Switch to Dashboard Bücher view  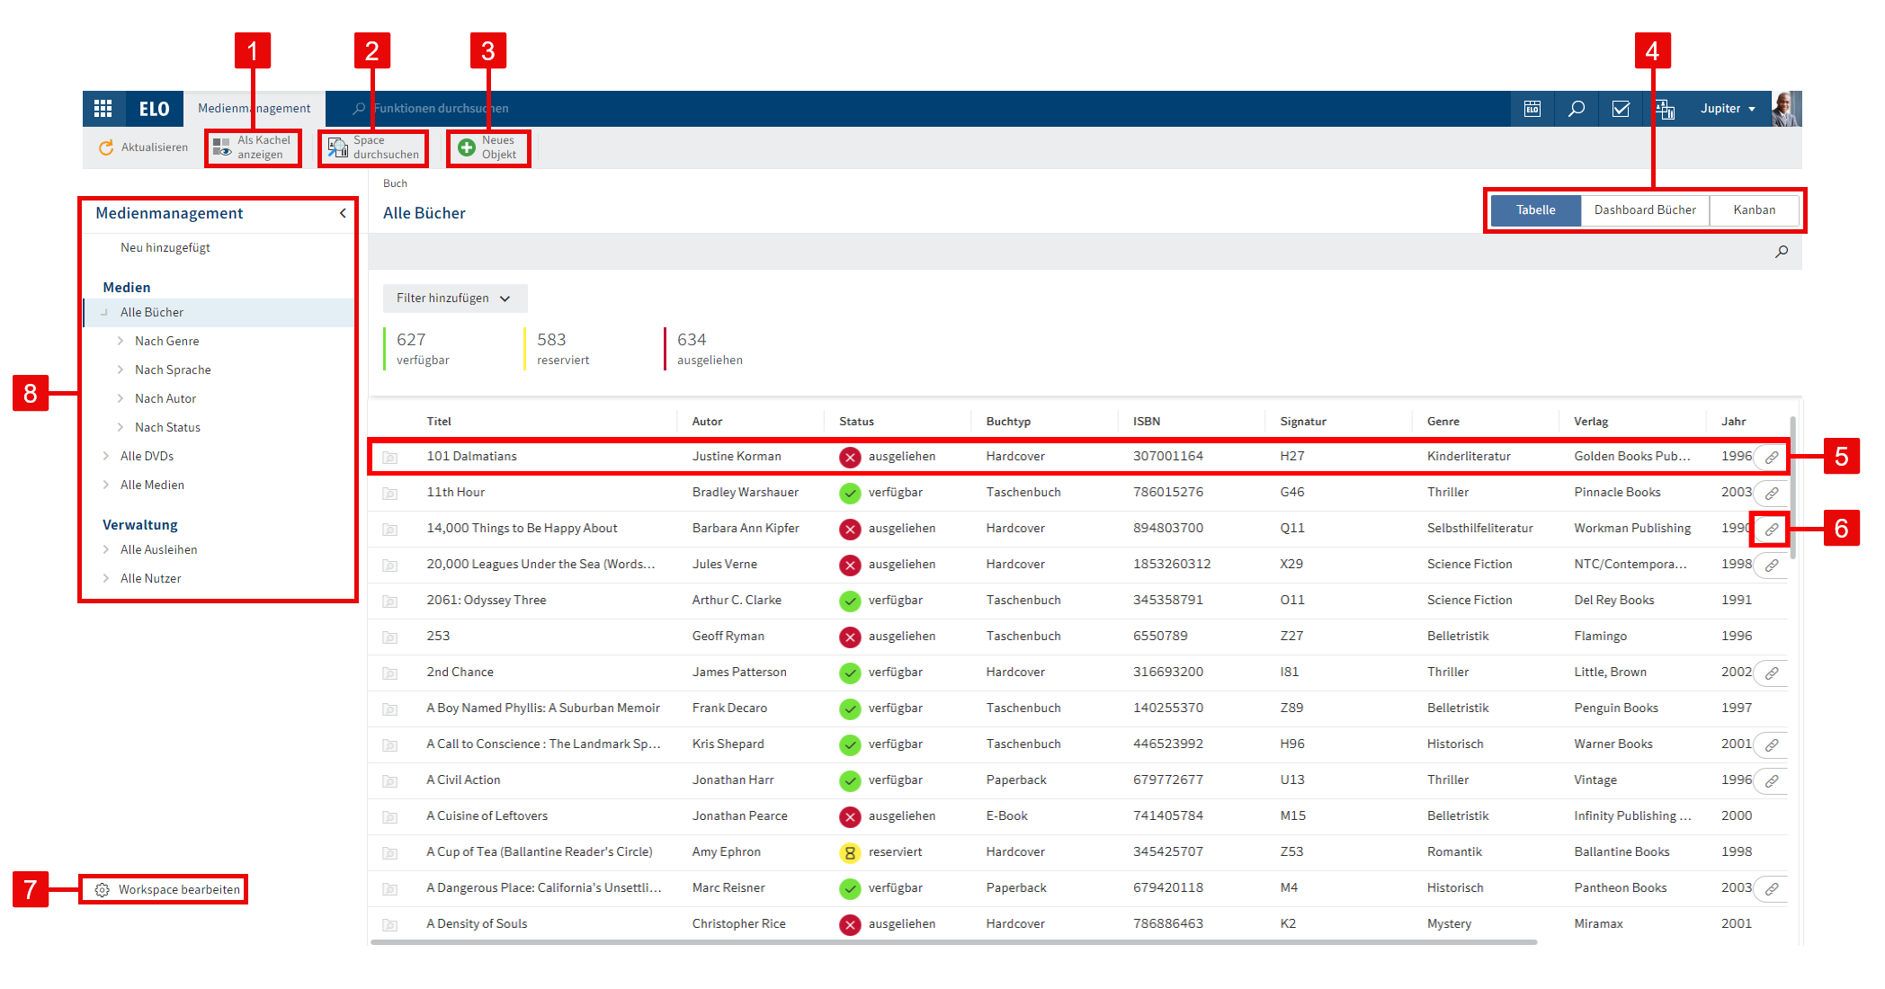coord(1645,210)
